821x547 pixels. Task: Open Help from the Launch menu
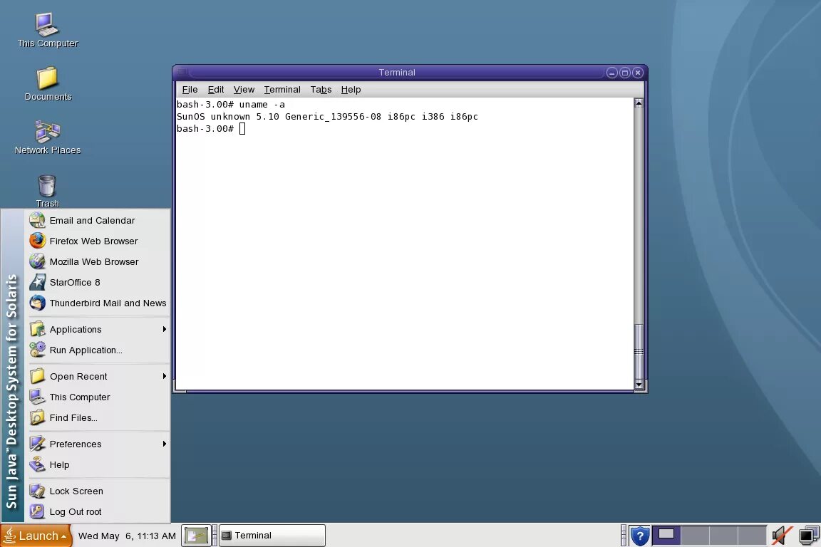pos(98,465)
